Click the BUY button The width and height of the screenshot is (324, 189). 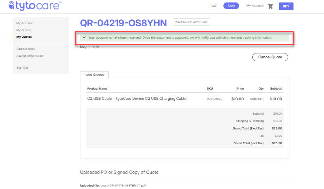point(286,7)
